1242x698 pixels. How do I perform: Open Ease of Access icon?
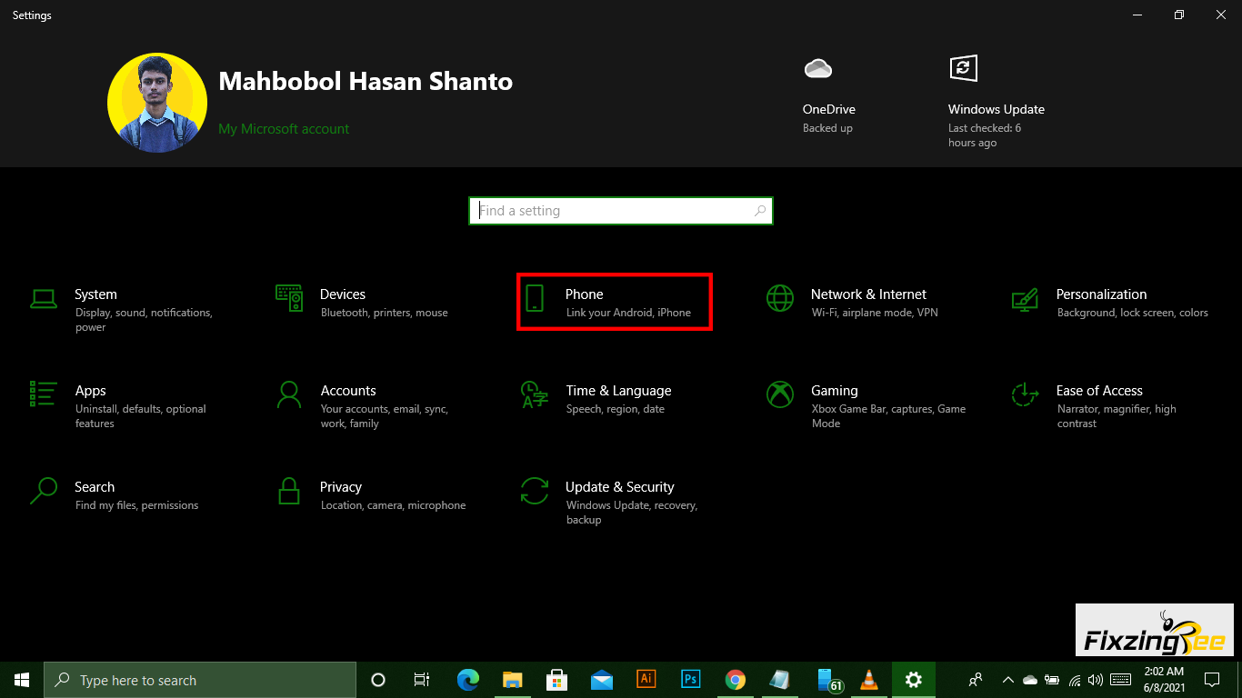pyautogui.click(x=1025, y=394)
